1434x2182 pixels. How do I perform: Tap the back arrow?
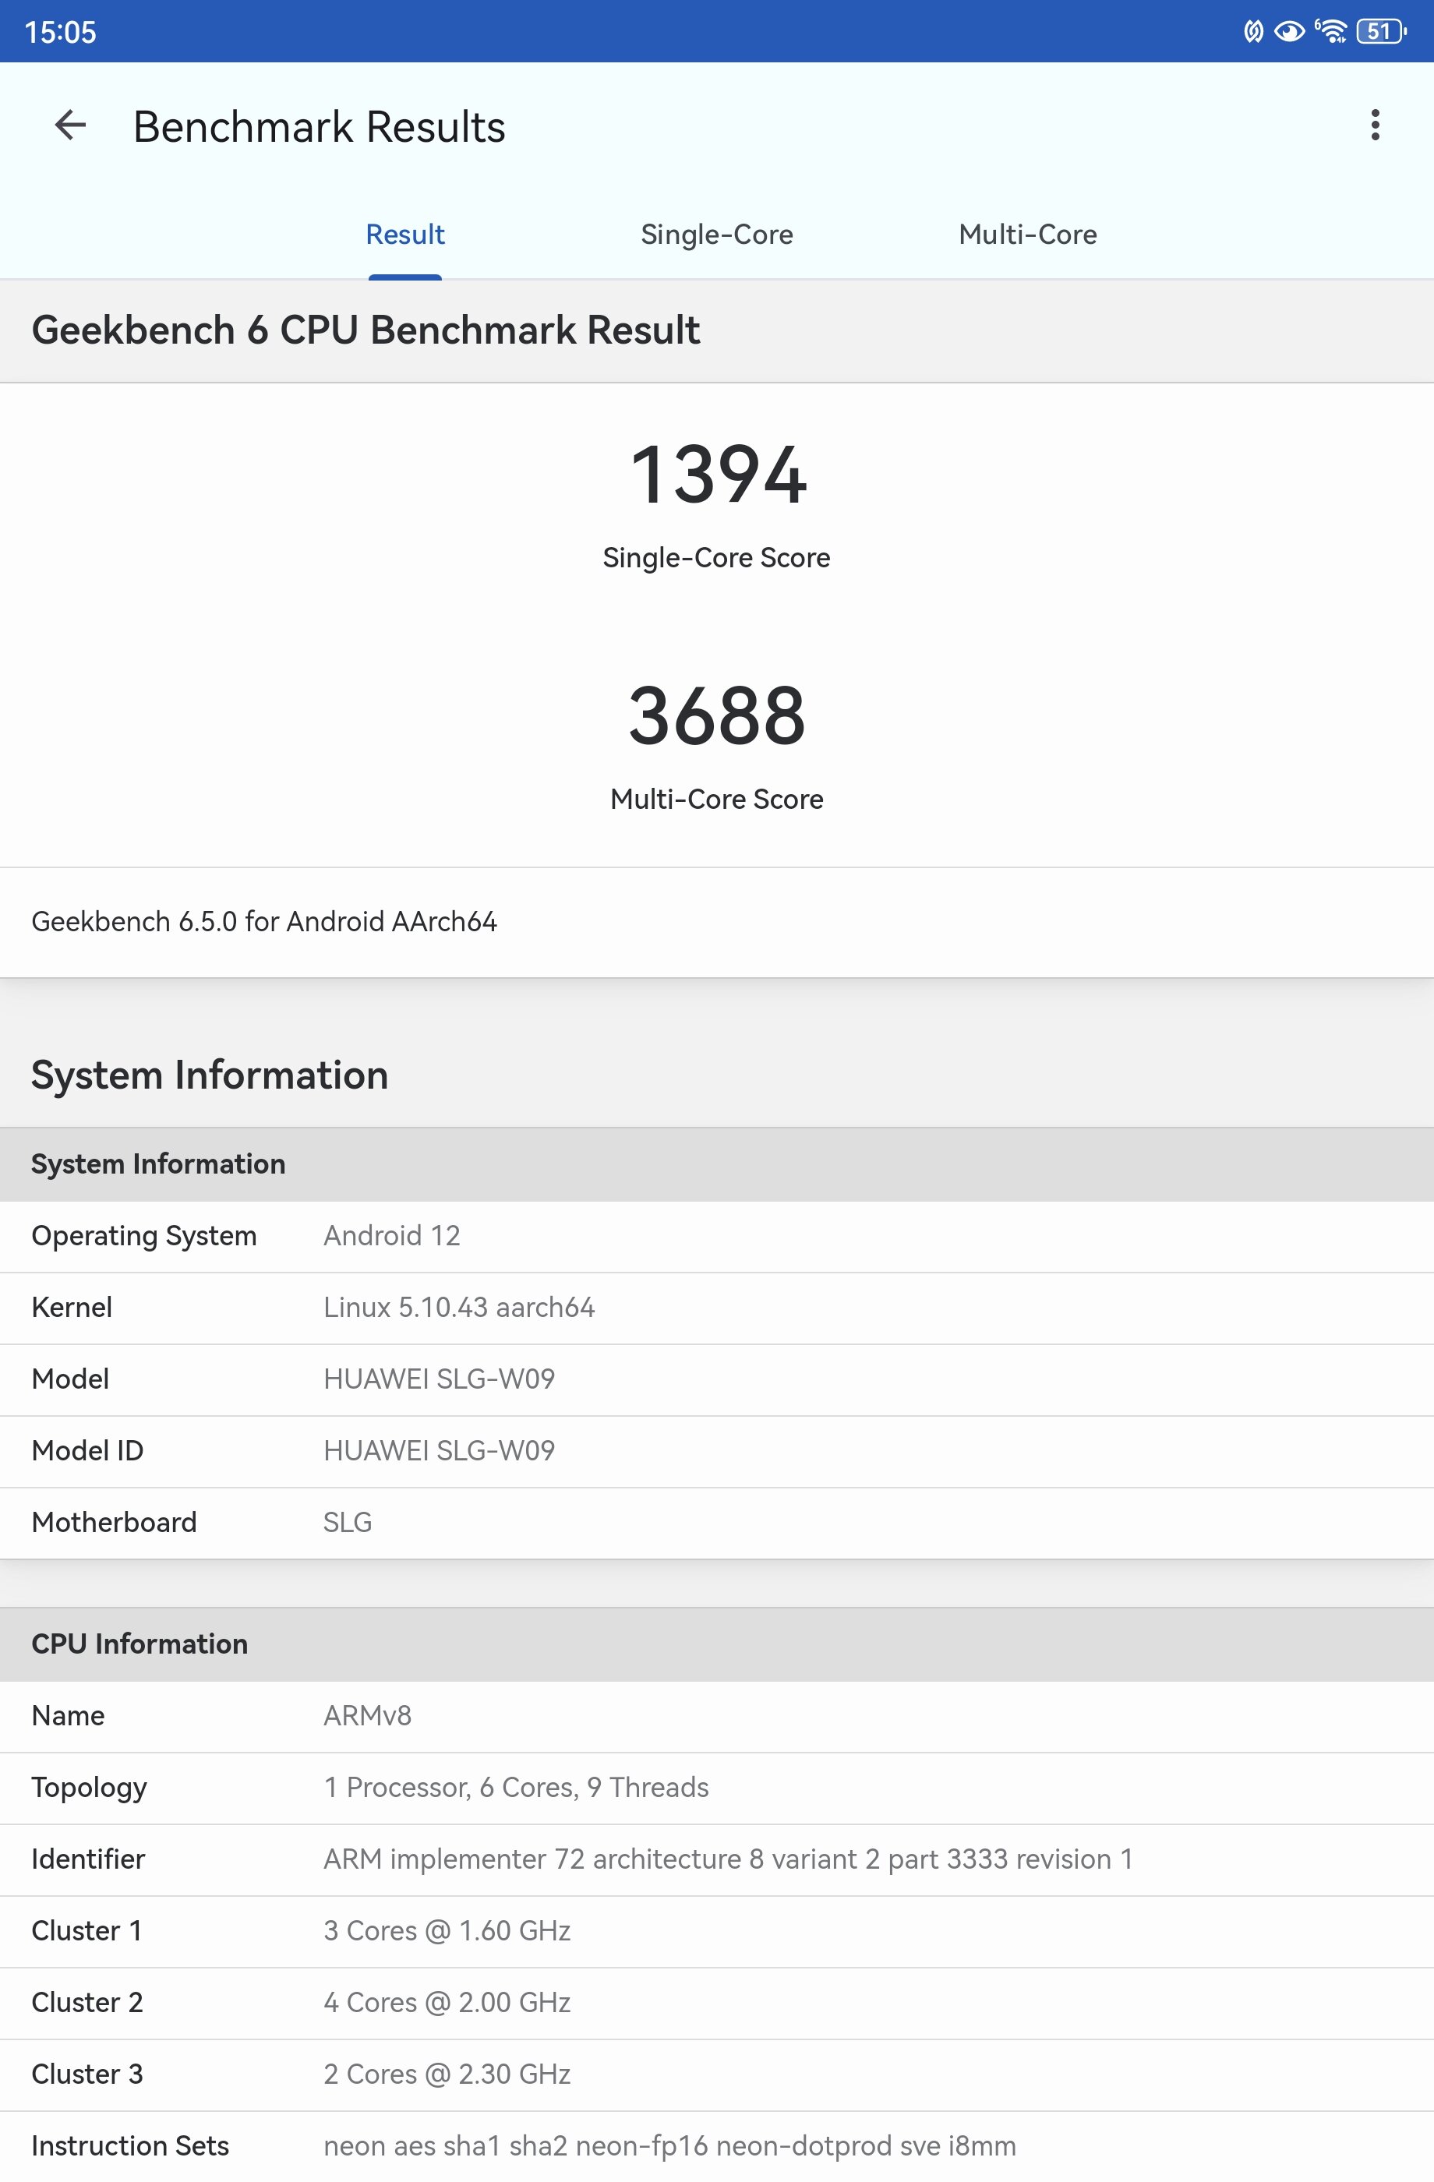click(71, 125)
